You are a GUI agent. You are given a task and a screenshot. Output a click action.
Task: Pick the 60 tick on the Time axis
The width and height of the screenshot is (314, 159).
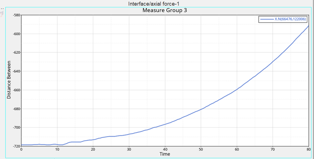click(237, 150)
